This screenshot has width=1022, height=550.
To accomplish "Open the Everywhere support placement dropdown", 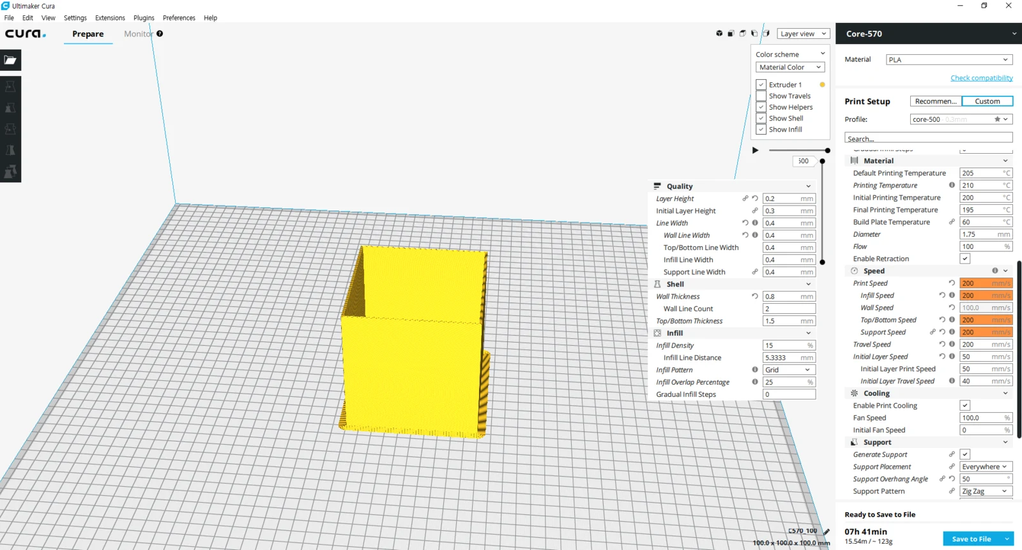I will [986, 466].
